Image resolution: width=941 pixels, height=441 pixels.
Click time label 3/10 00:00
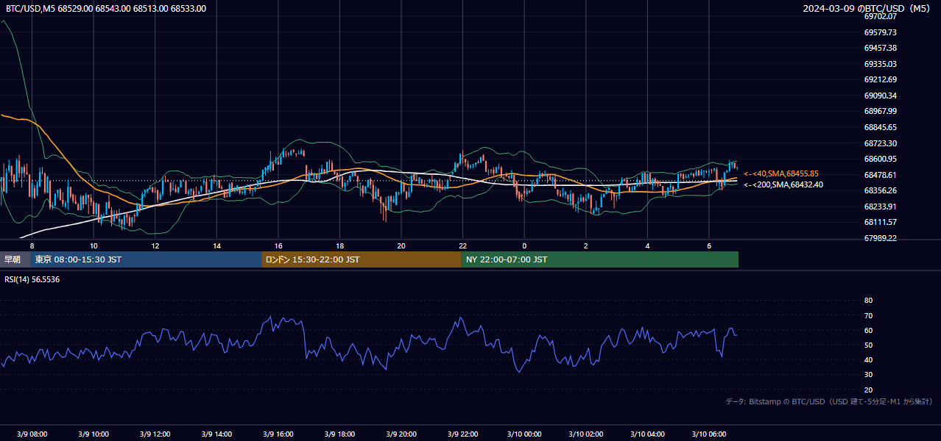524,434
